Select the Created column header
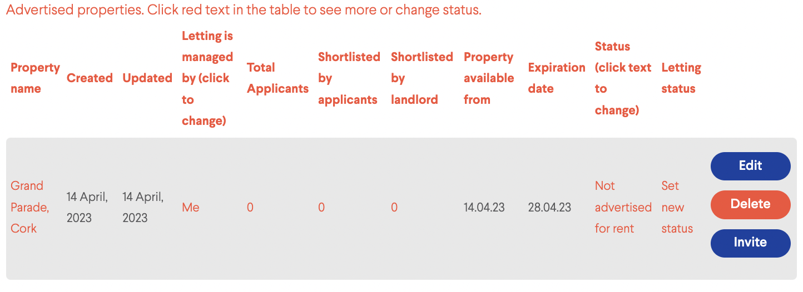803x292 pixels. pos(90,78)
